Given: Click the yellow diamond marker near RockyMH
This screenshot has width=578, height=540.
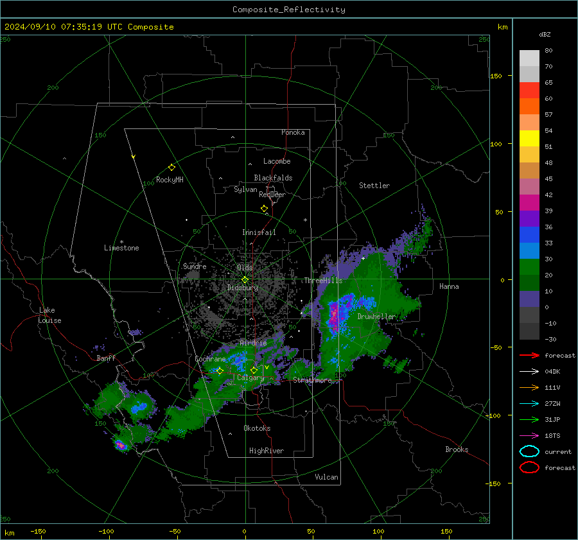Looking at the screenshot, I should 171,168.
